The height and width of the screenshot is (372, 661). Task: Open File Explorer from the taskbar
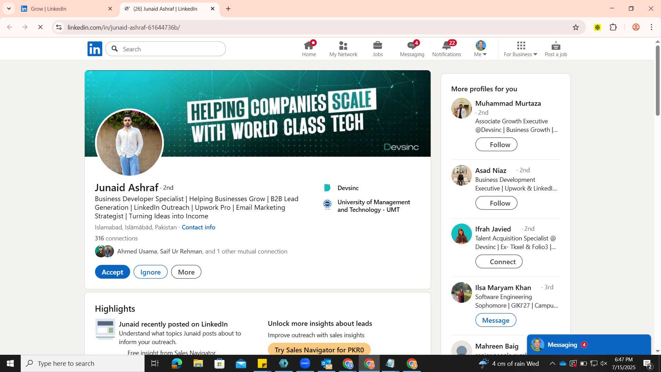point(198,363)
